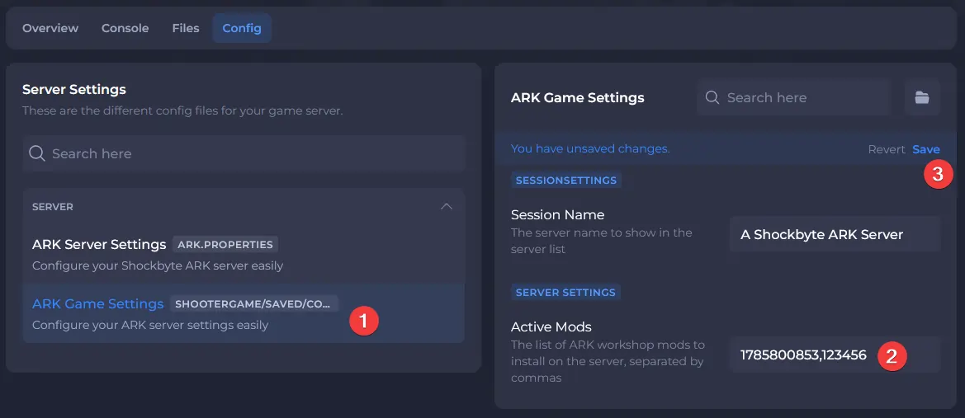Click the magnifier icon in ARK Game Settings search

712,97
